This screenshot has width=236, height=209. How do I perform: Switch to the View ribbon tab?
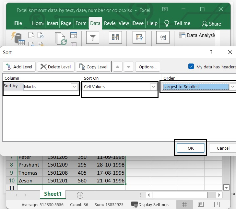pos(124,23)
